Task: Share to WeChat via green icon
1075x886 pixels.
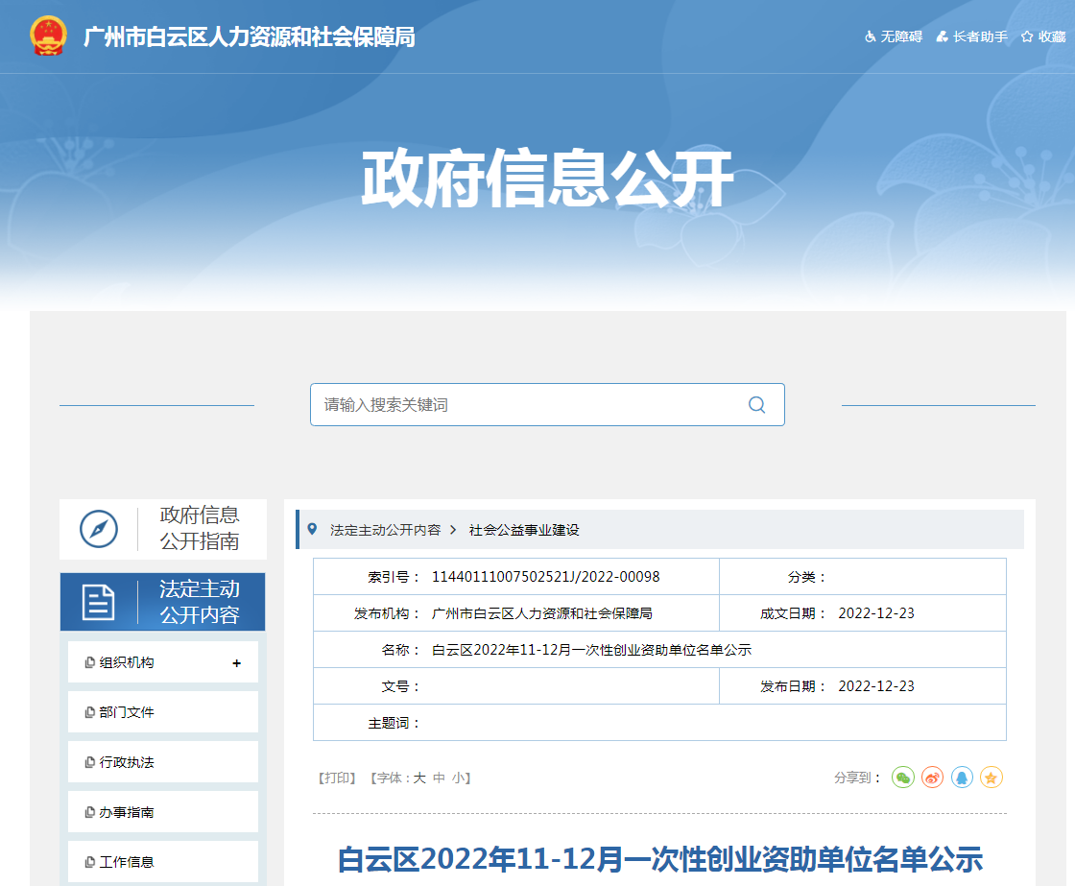Action: click(x=902, y=778)
